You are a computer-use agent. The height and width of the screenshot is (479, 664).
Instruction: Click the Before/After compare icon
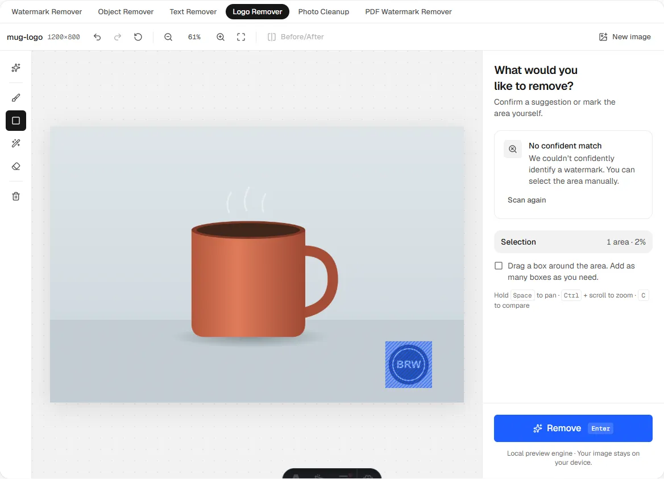271,37
